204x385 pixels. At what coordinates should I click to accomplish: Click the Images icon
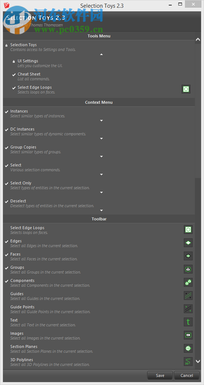click(x=188, y=335)
